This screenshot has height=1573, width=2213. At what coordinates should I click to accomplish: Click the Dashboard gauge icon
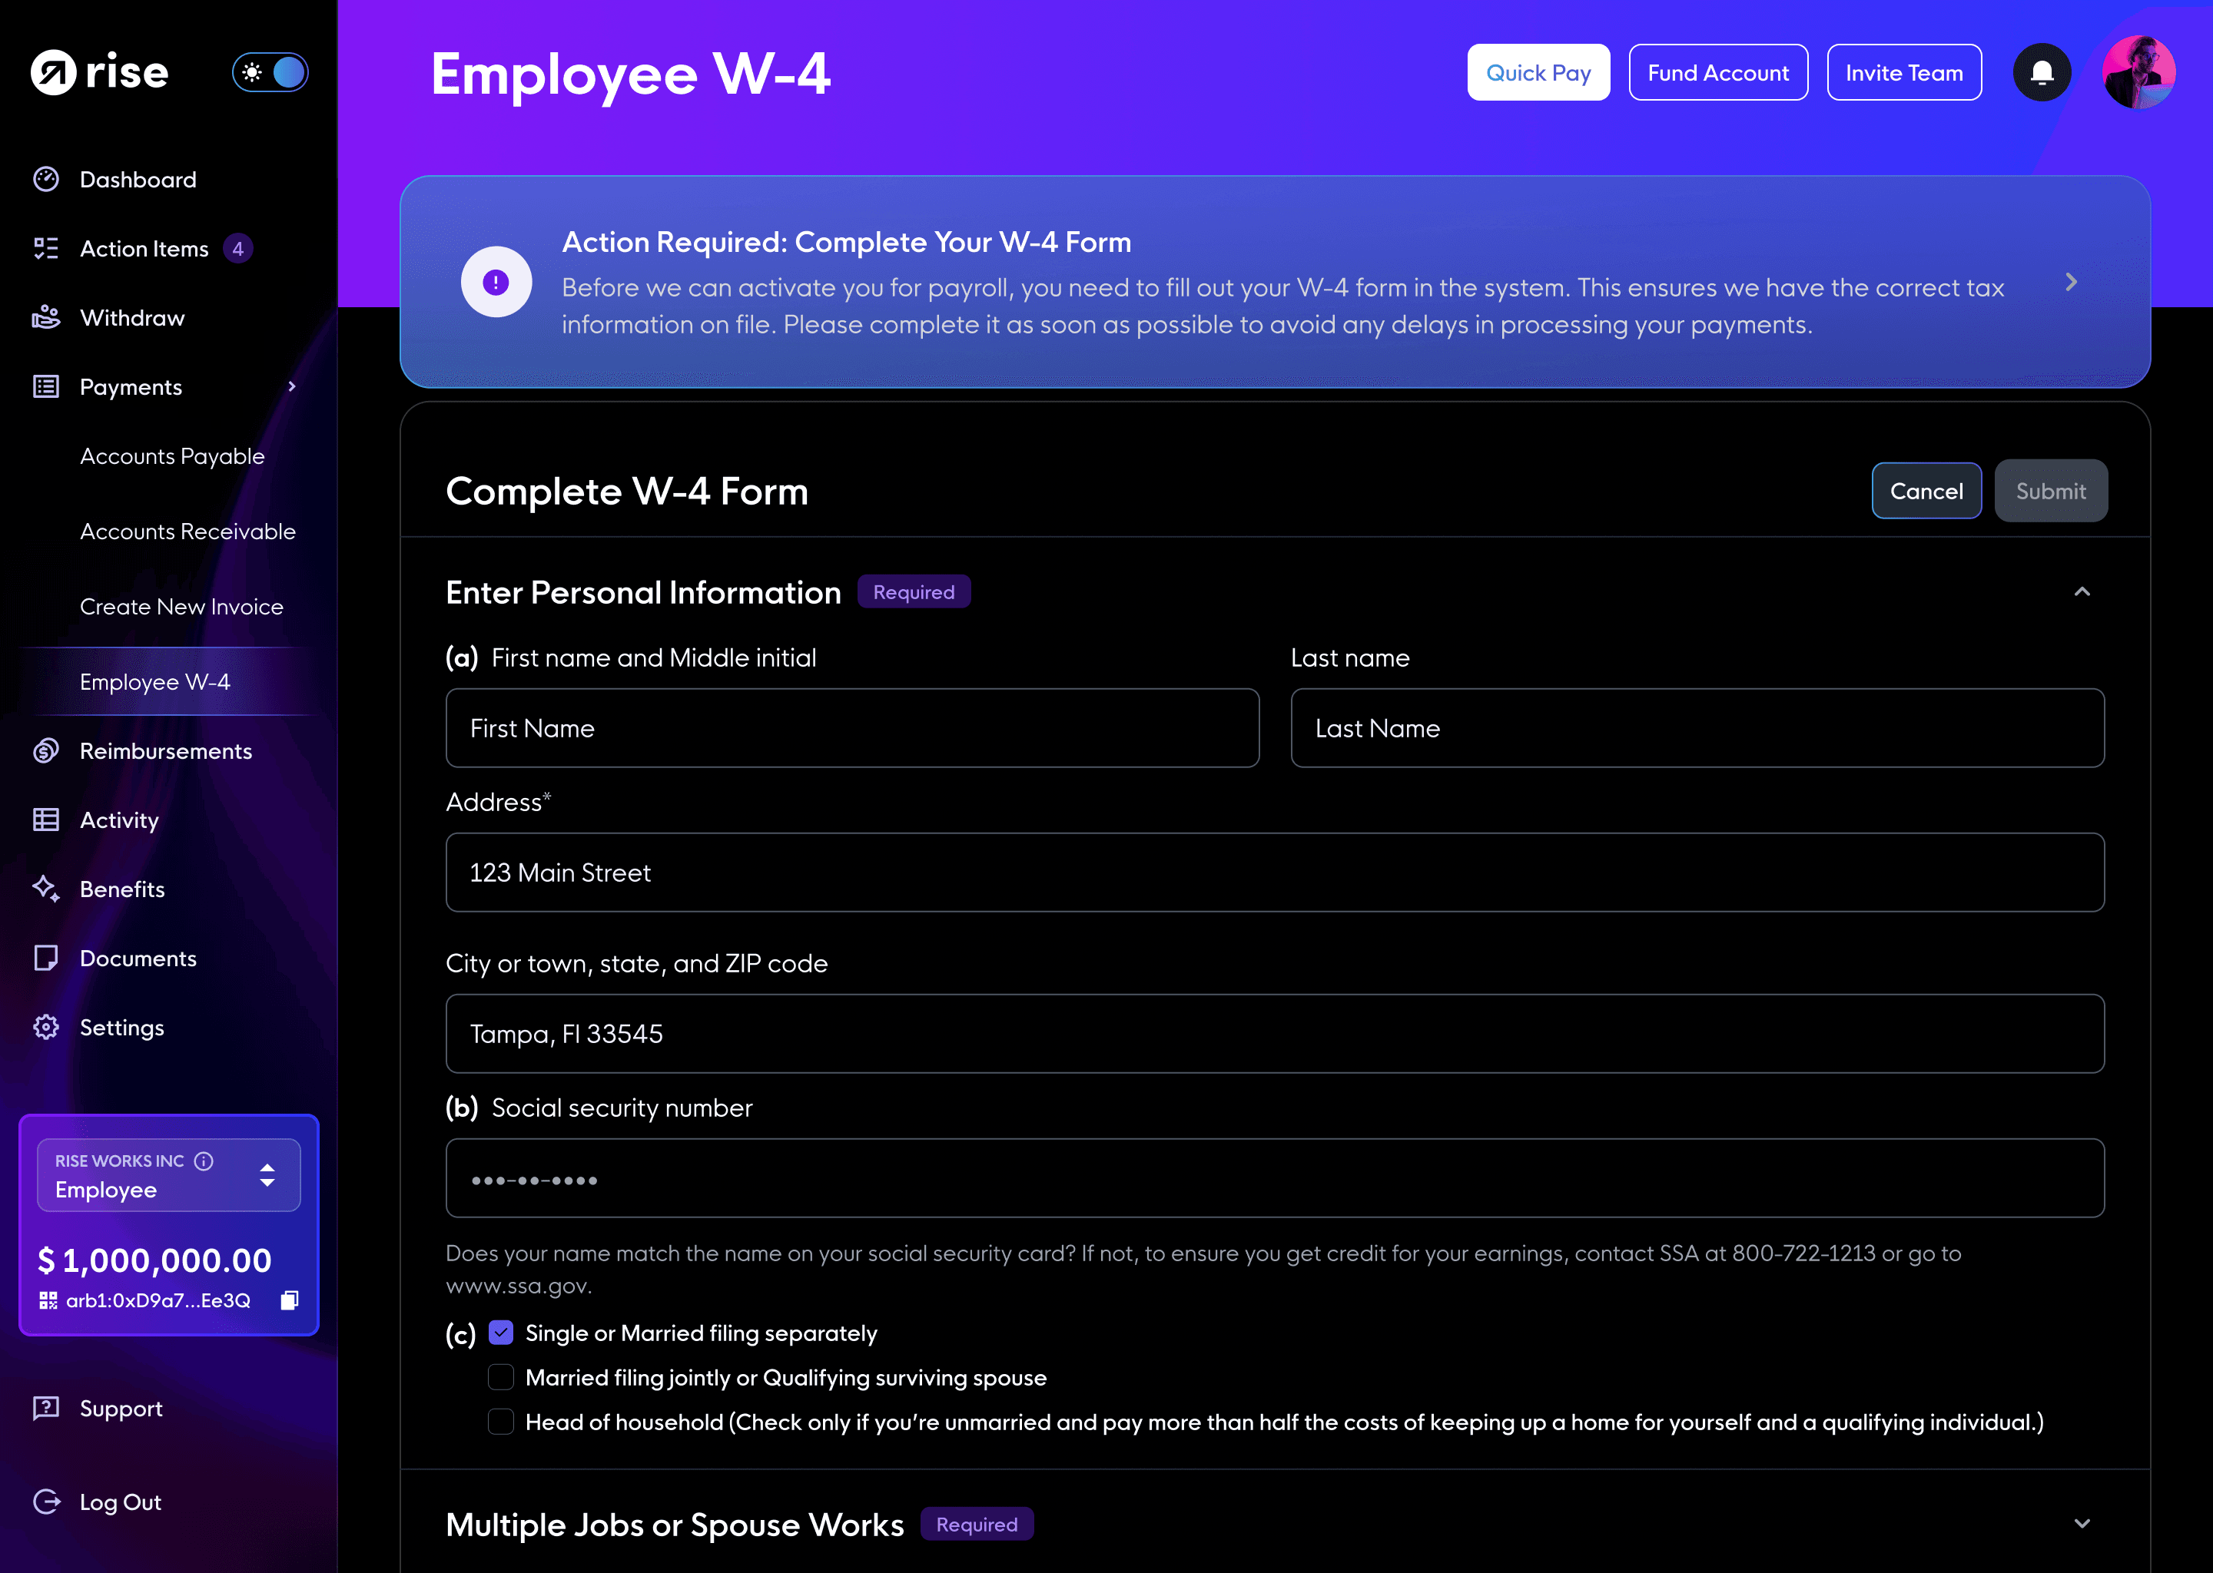pos(45,179)
